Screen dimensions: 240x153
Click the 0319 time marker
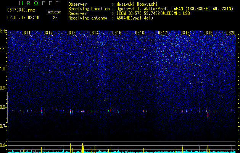tap(208, 33)
